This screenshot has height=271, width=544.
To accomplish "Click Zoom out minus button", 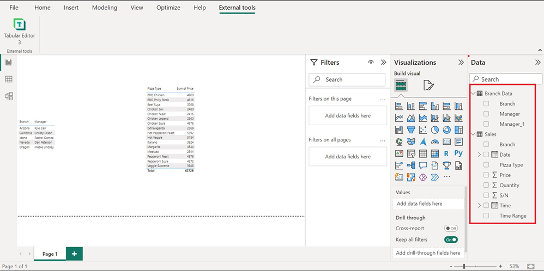I will (x=451, y=266).
